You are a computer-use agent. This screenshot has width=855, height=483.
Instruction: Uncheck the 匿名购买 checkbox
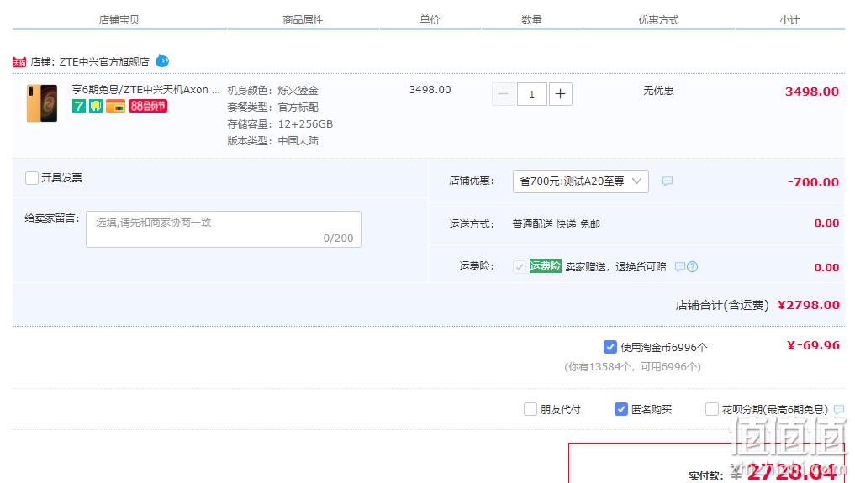pyautogui.click(x=621, y=409)
